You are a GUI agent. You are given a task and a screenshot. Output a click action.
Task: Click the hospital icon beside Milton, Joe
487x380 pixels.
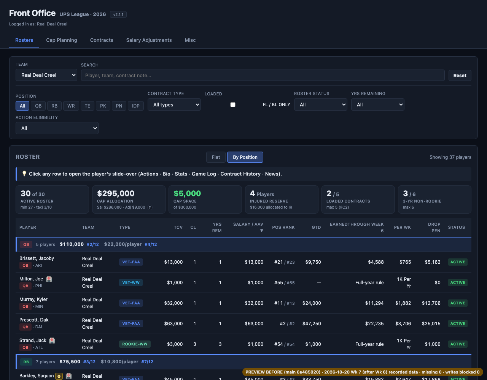click(x=49, y=279)
